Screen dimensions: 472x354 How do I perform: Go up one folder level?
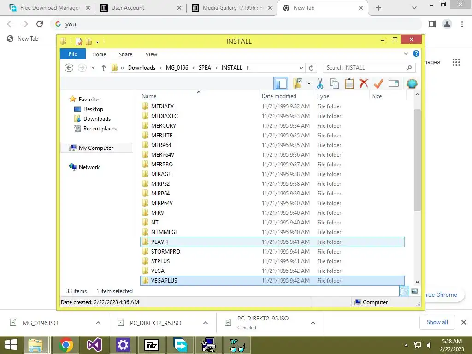click(104, 68)
